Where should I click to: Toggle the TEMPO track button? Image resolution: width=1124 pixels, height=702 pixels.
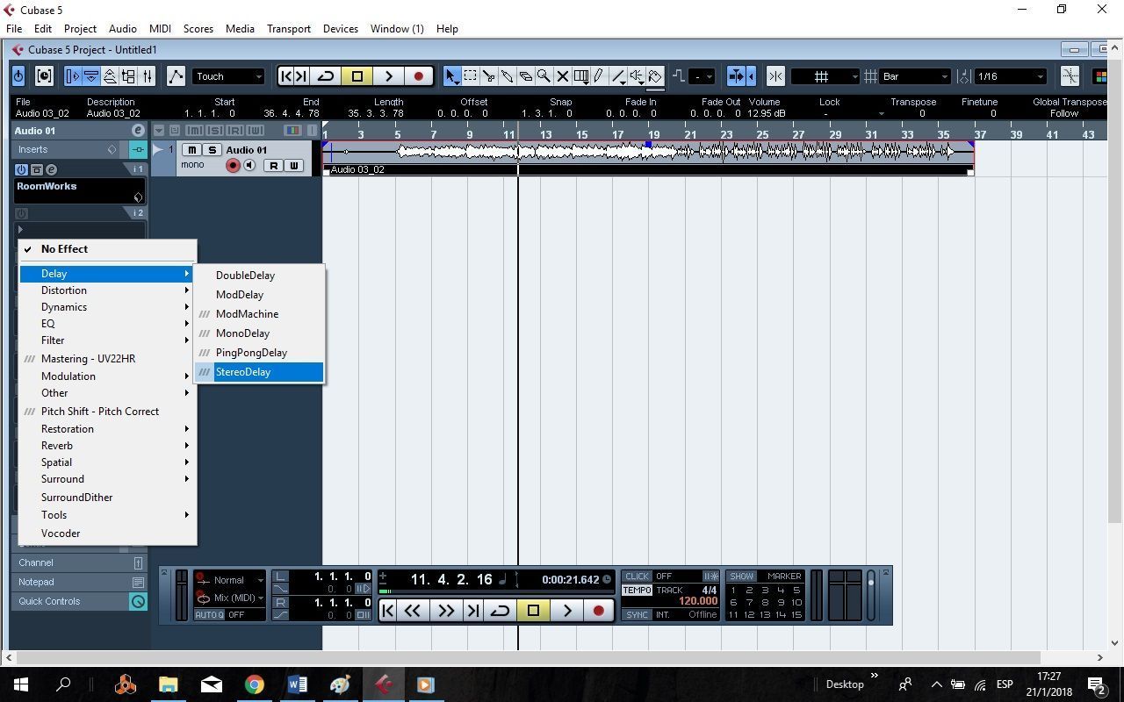coord(638,591)
